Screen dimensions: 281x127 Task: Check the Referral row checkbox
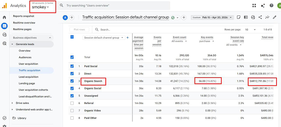pyautogui.click(x=72, y=103)
